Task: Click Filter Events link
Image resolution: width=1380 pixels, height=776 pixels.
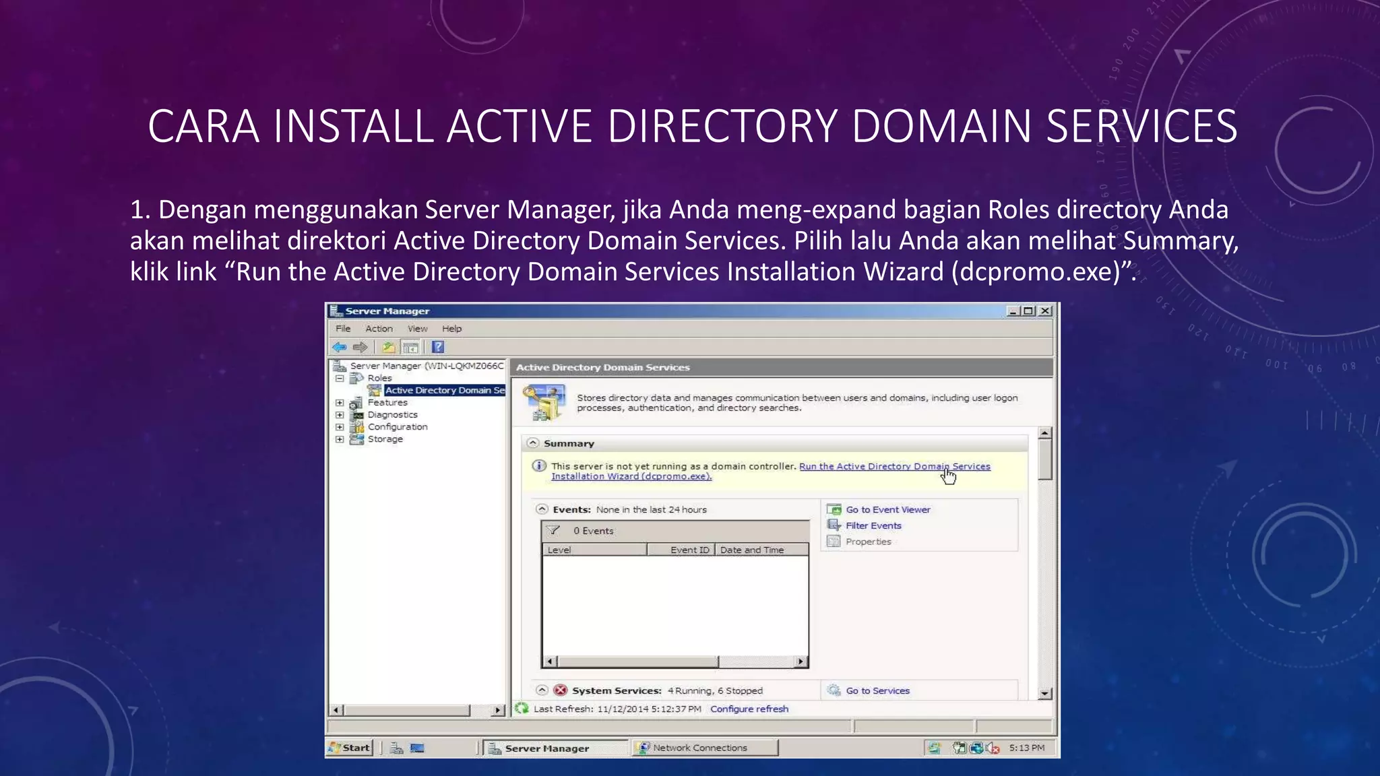Action: (873, 526)
